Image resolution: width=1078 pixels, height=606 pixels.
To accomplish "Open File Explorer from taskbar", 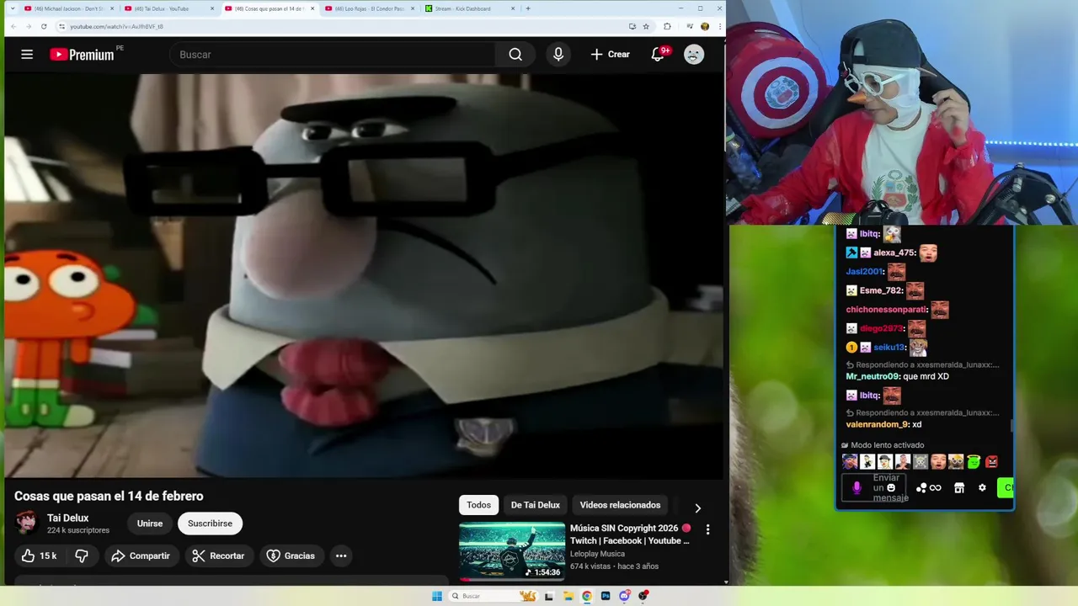I will (568, 596).
